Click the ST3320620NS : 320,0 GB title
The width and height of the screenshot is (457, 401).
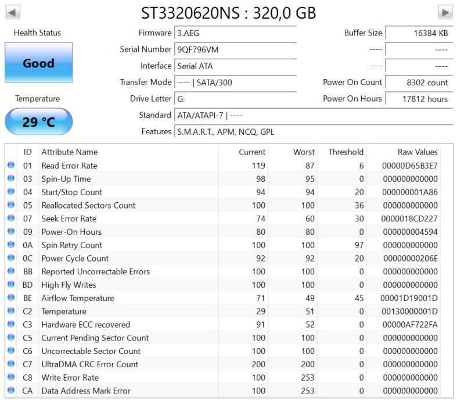(x=229, y=13)
